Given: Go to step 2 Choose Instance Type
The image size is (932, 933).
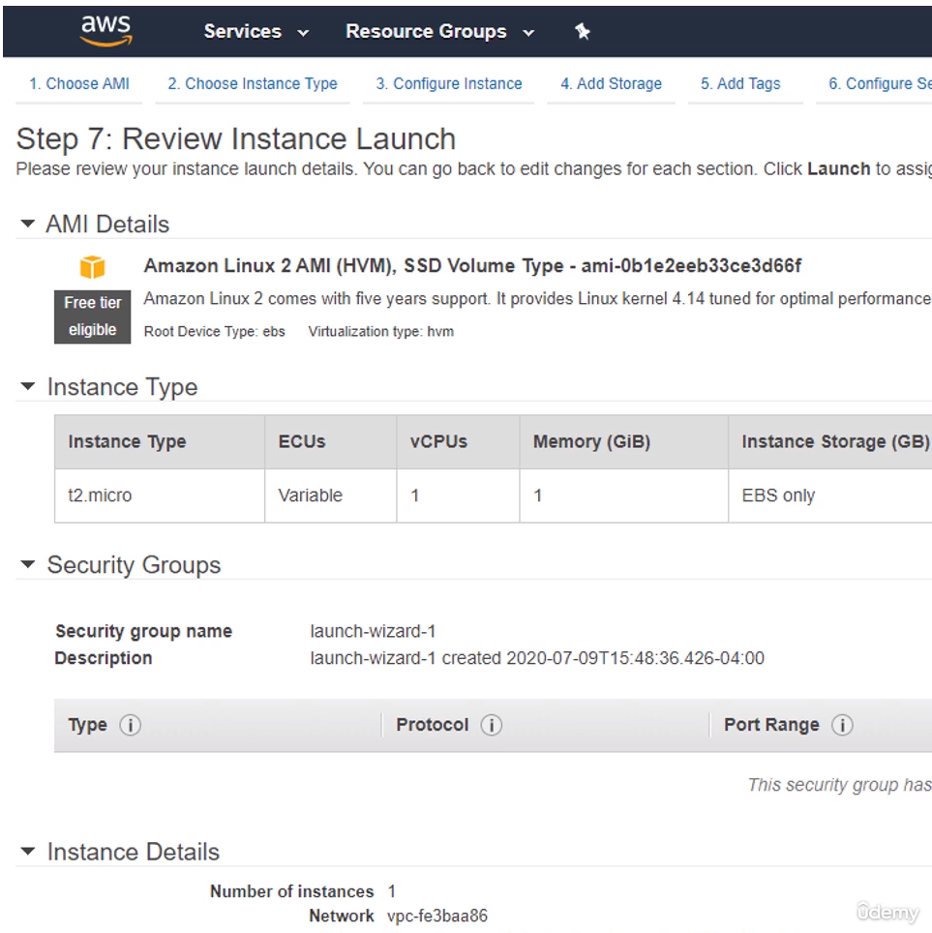Looking at the screenshot, I should coord(253,84).
